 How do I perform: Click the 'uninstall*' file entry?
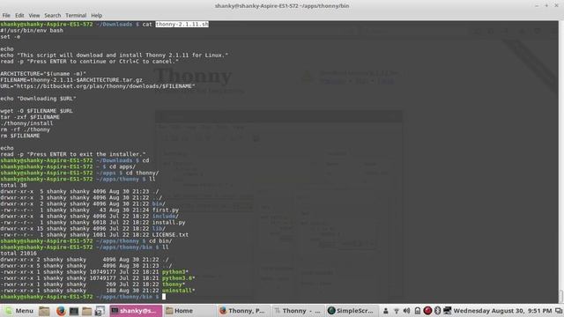tap(178, 291)
